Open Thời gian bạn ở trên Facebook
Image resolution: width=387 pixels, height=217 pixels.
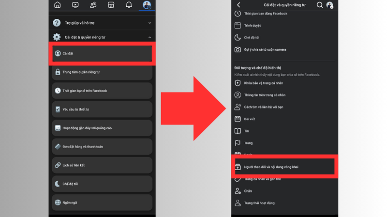102,91
